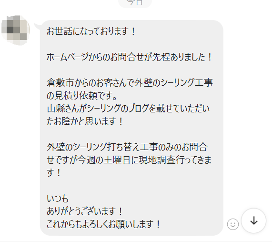Click the line ありがとうございます！
Screen dimensions: 272x250
tap(85, 211)
